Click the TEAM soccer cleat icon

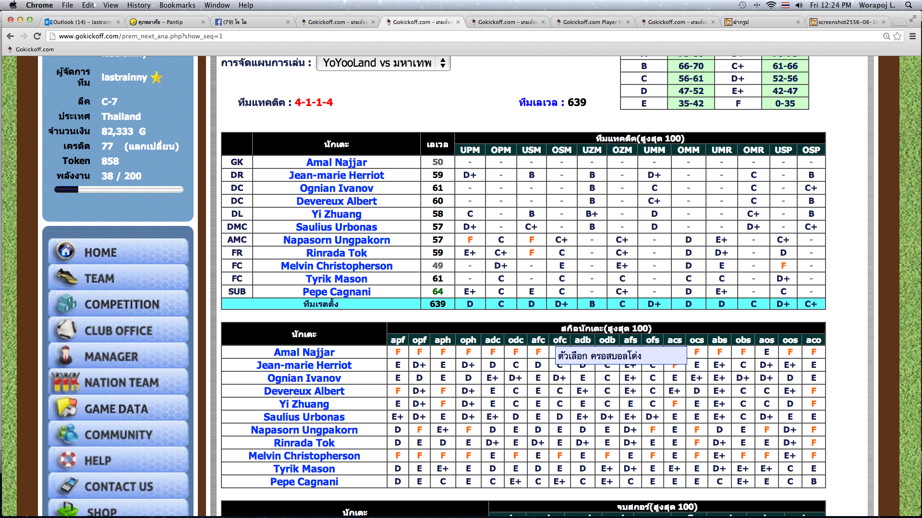pyautogui.click(x=67, y=277)
